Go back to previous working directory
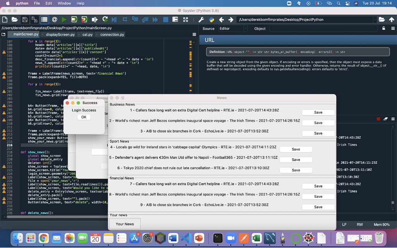 coord(222,19)
